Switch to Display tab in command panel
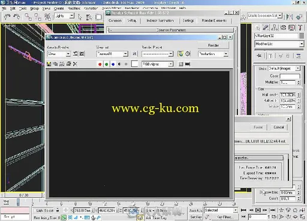Screen dimensions: 307x221 click(291, 28)
